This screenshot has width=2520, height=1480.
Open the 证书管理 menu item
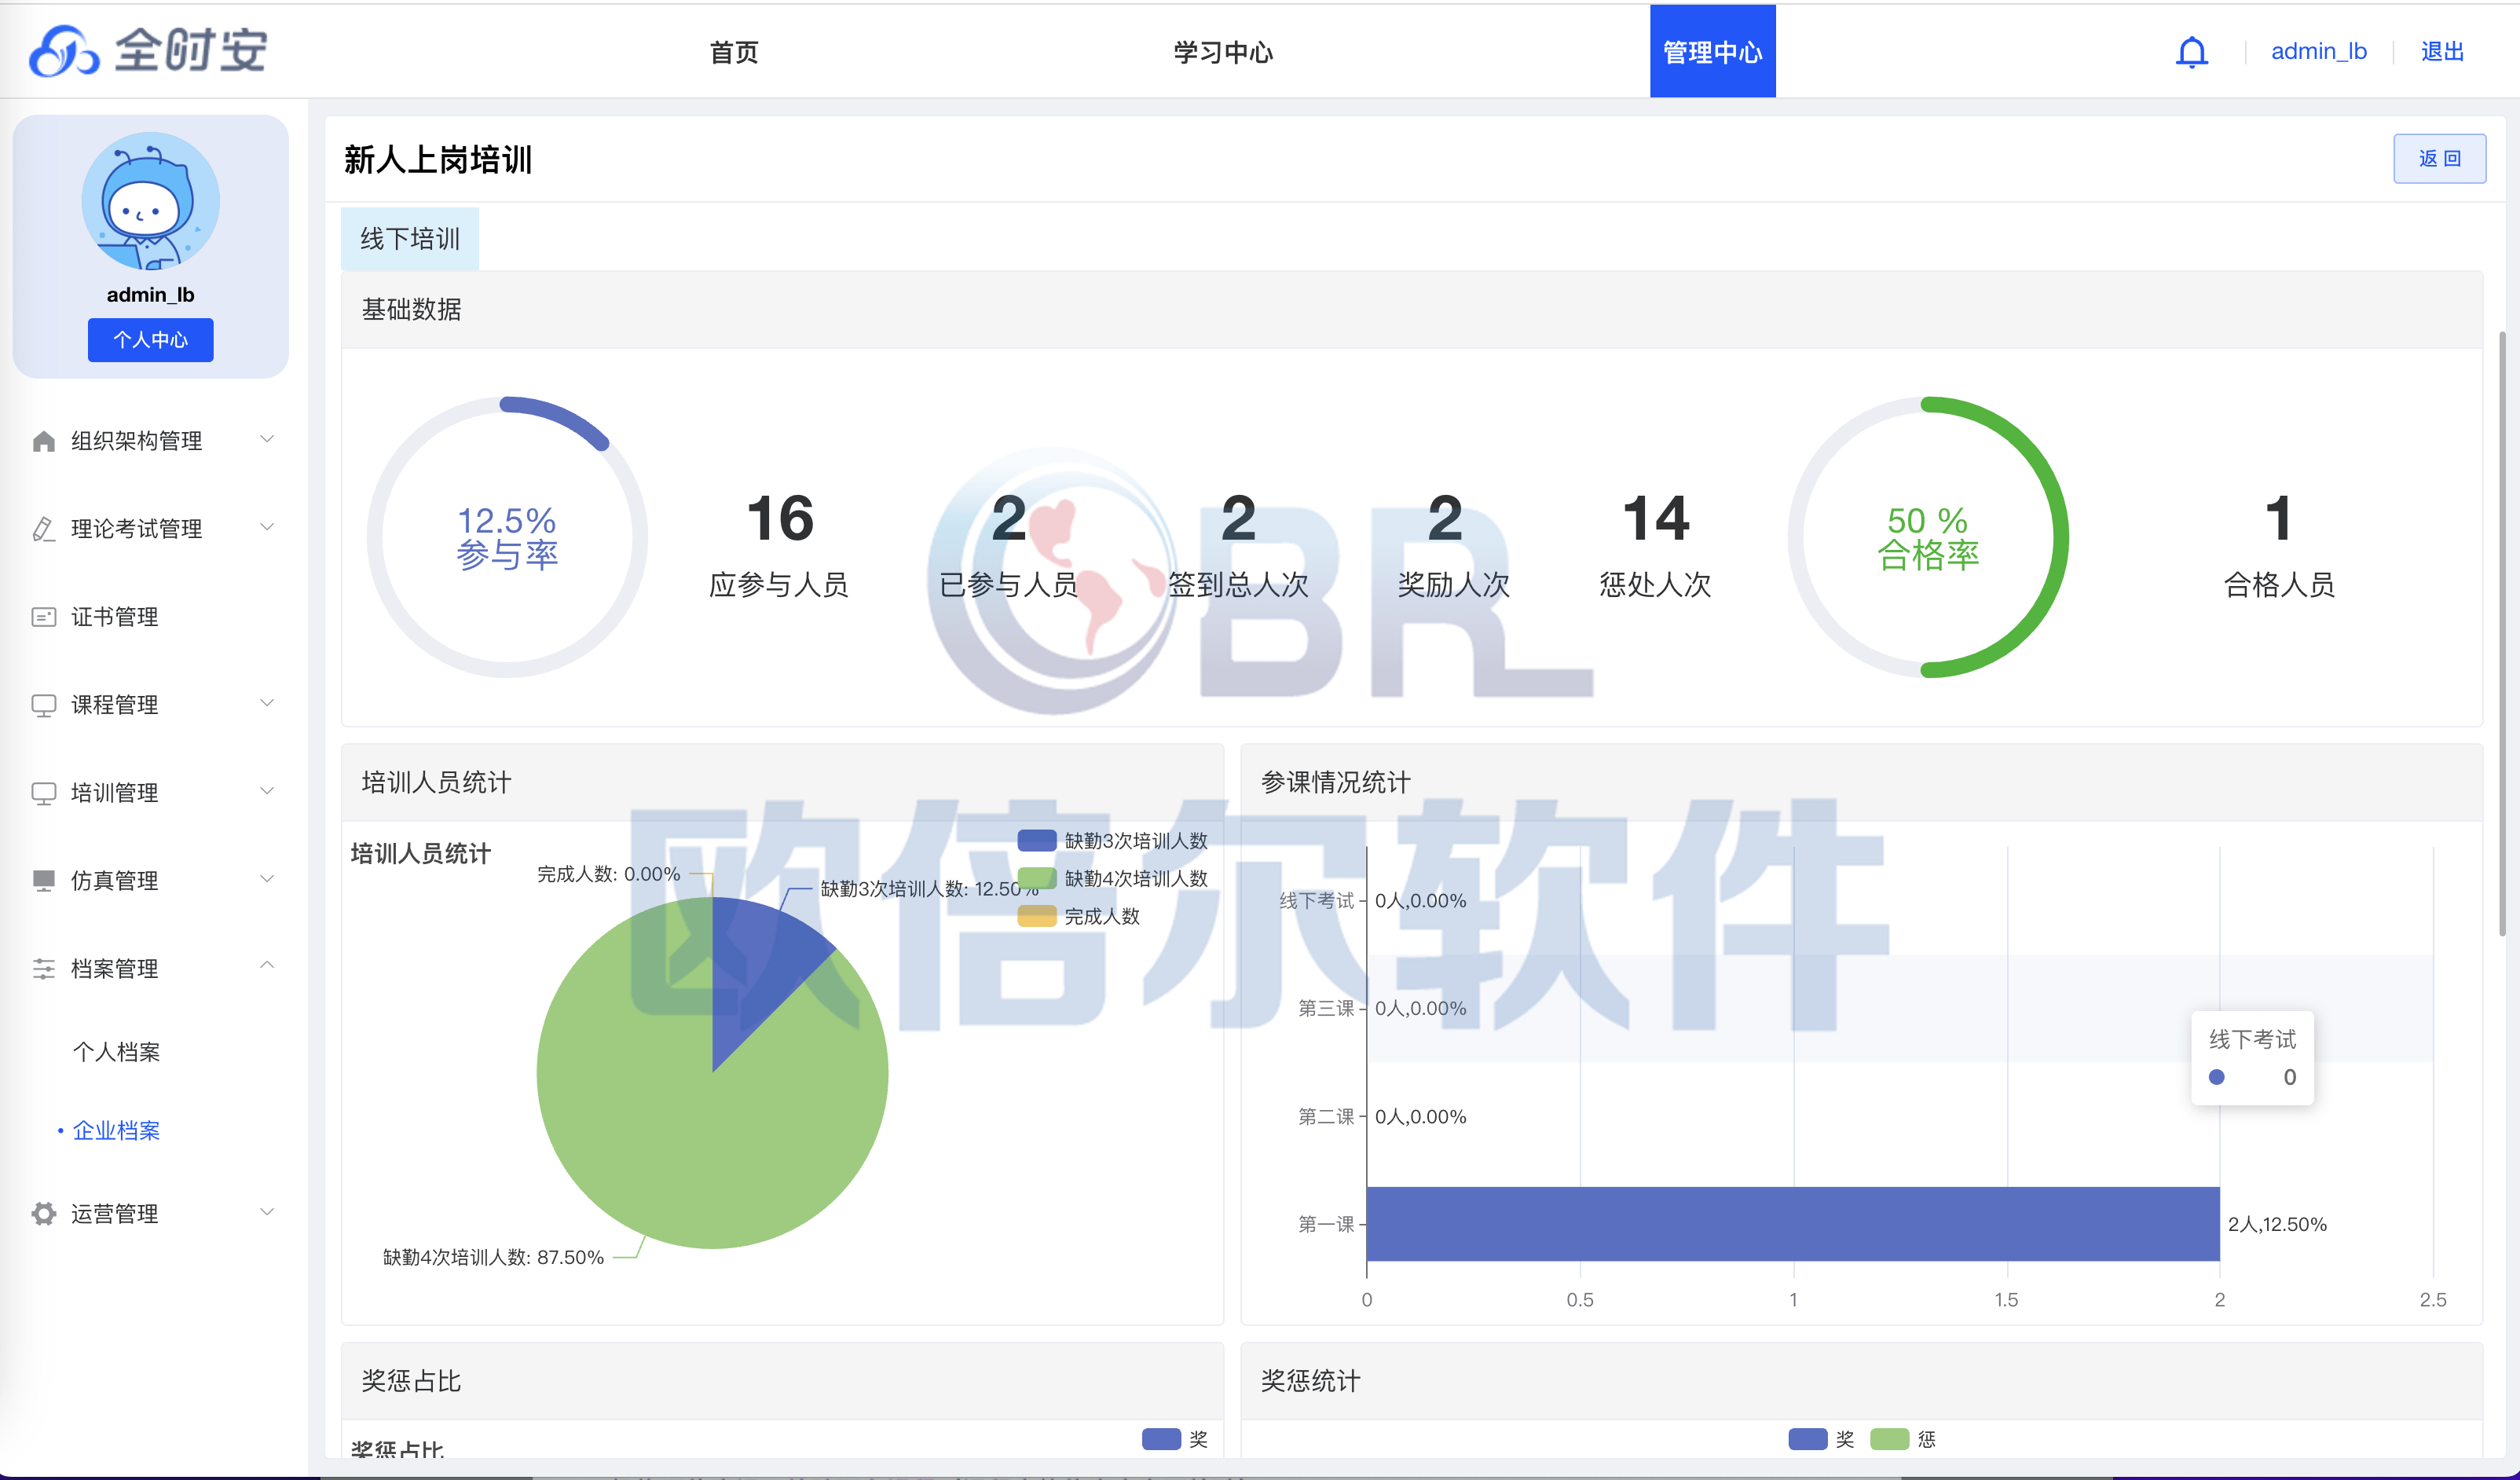(x=114, y=617)
